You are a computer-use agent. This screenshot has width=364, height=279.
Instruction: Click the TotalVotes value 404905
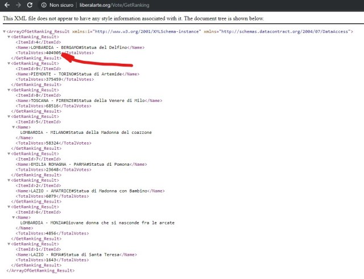tap(53, 53)
